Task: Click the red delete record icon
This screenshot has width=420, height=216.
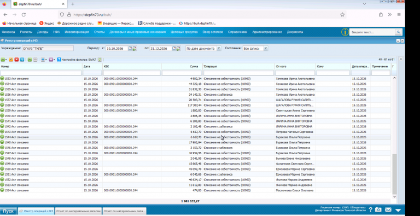Action: pyautogui.click(x=16, y=60)
